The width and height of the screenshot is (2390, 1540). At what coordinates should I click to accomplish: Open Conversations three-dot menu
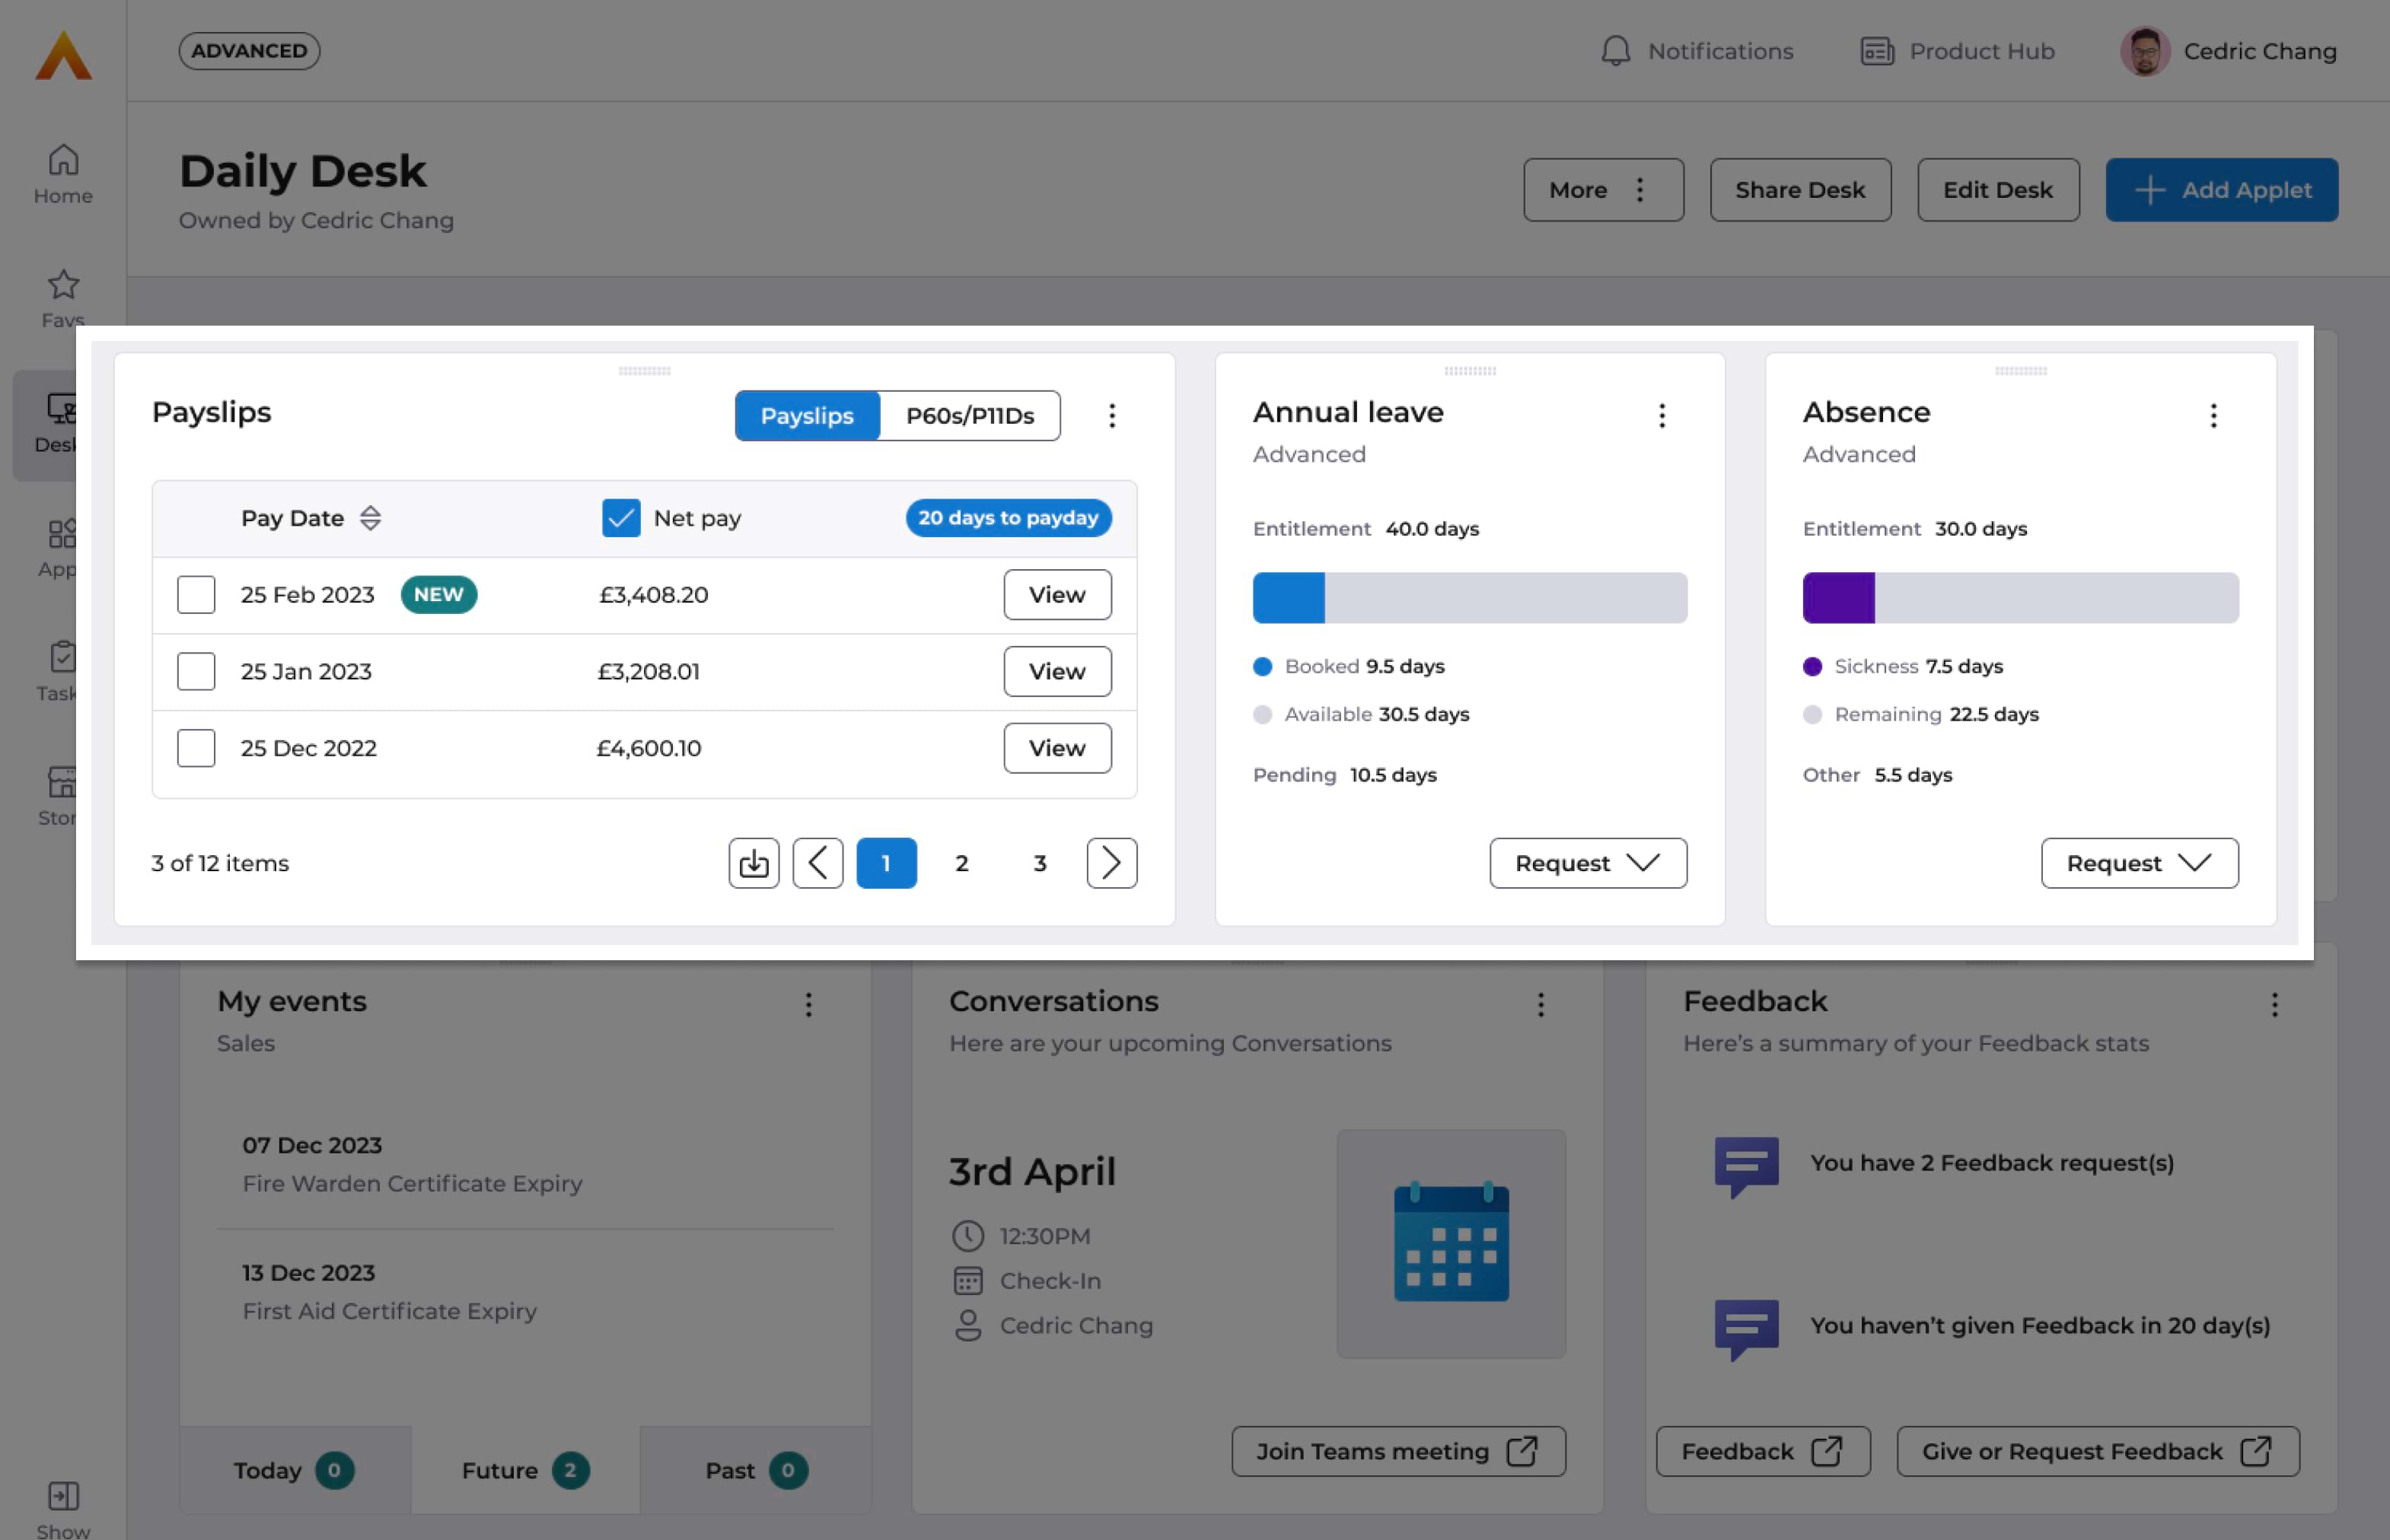1541,1005
